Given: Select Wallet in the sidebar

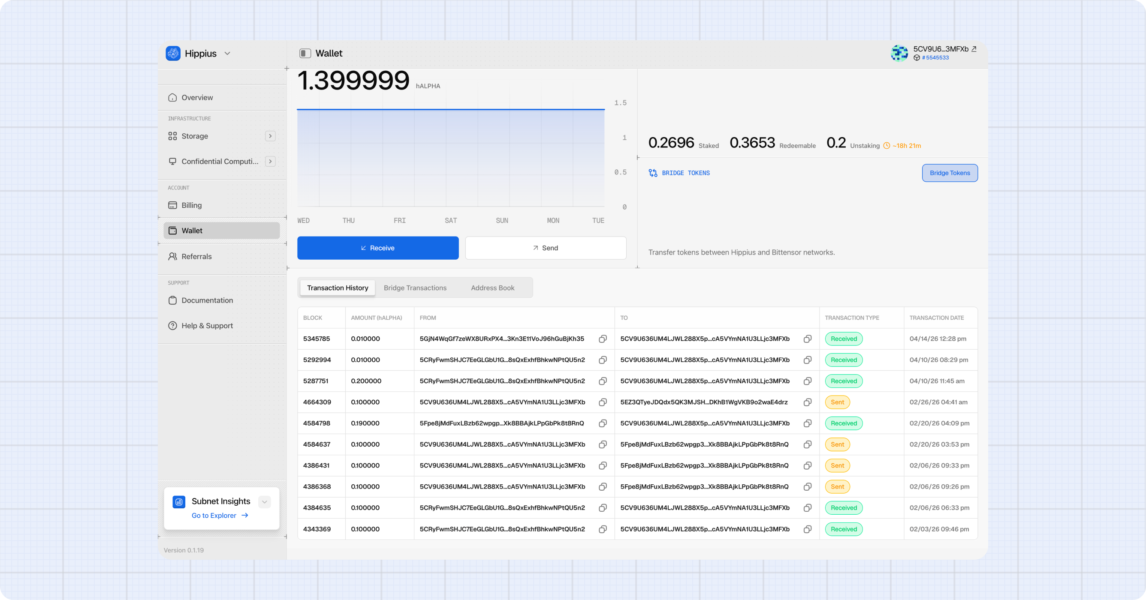Looking at the screenshot, I should (x=222, y=231).
